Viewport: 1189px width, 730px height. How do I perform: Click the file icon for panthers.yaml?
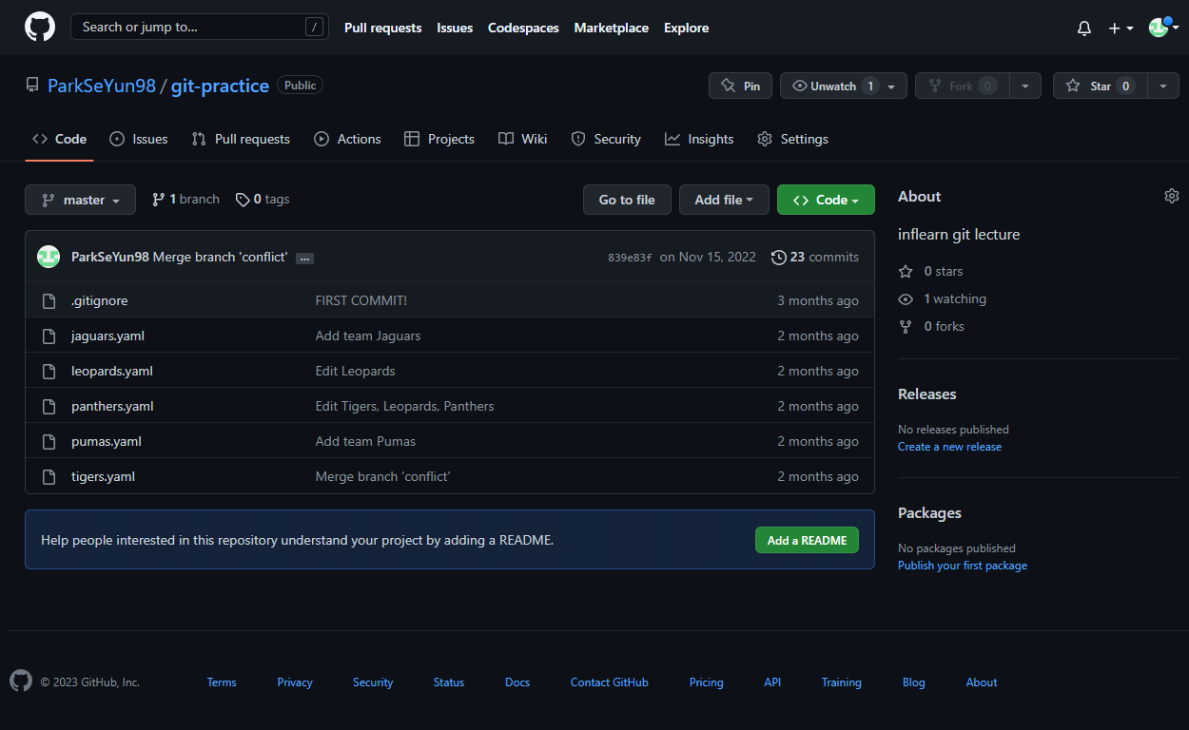tap(49, 406)
